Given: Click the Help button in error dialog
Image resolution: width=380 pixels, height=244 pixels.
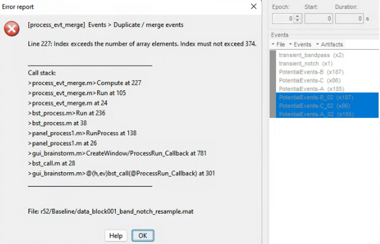Looking at the screenshot, I should (x=115, y=236).
